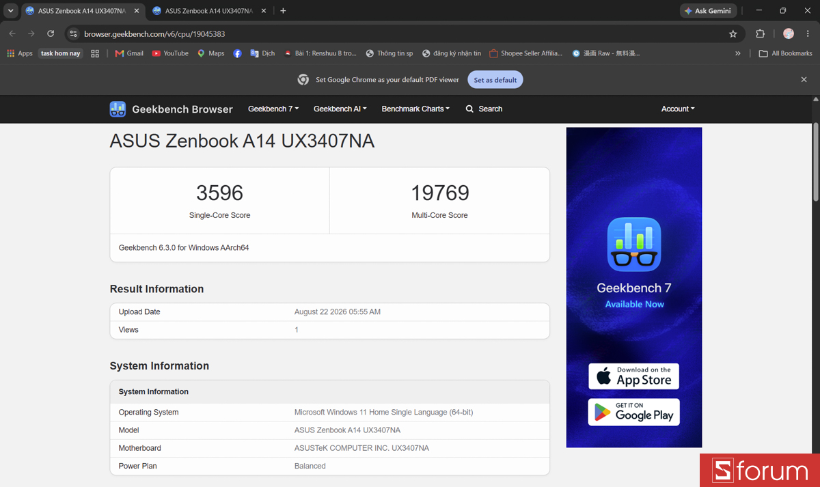Click the Microsoft Windows 11 Home value

tap(383, 413)
